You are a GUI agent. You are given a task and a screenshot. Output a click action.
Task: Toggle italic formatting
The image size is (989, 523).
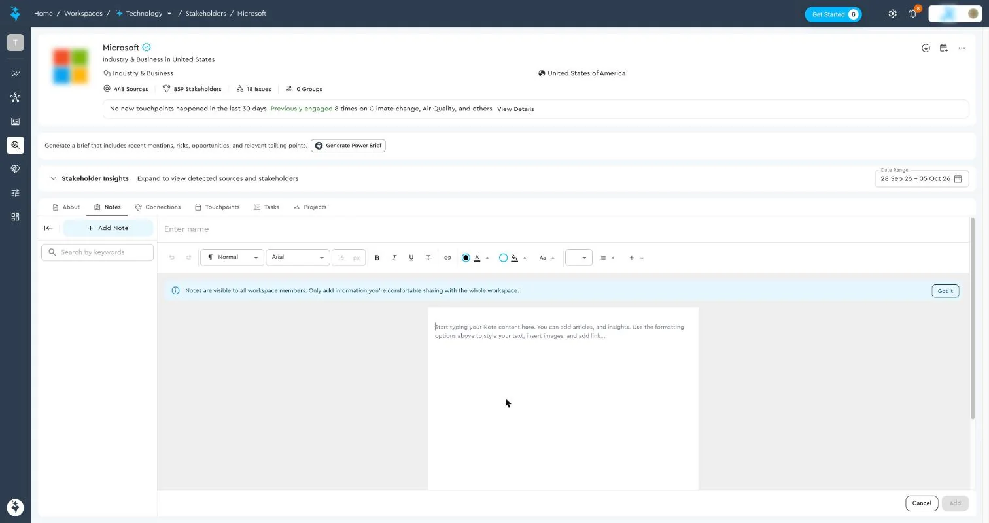point(394,258)
